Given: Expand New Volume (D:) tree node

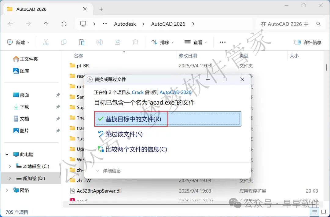Looking at the screenshot, I should pyautogui.click(x=10, y=178).
